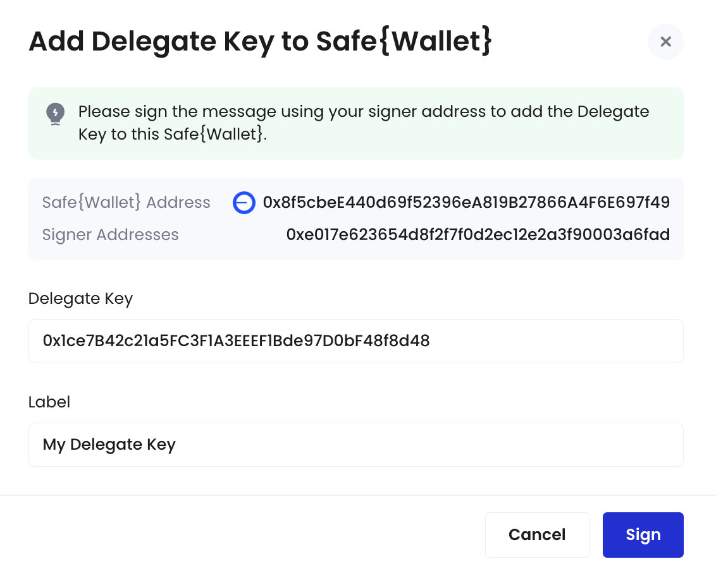Click the dialog title "Add Delegate Key to Safe{Wallet}"
Viewport: 716px width, 571px height.
click(261, 41)
